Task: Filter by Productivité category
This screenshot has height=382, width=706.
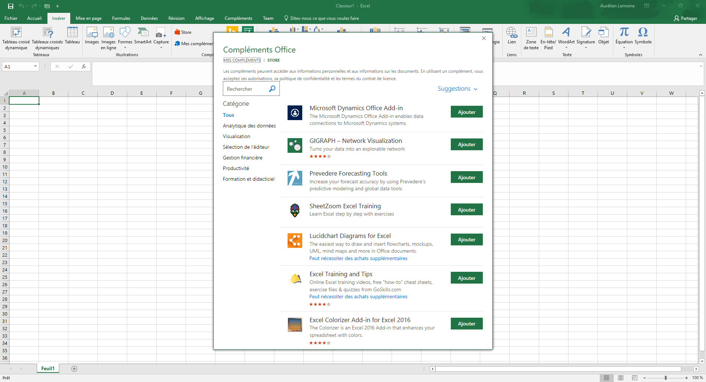Action: (236, 168)
